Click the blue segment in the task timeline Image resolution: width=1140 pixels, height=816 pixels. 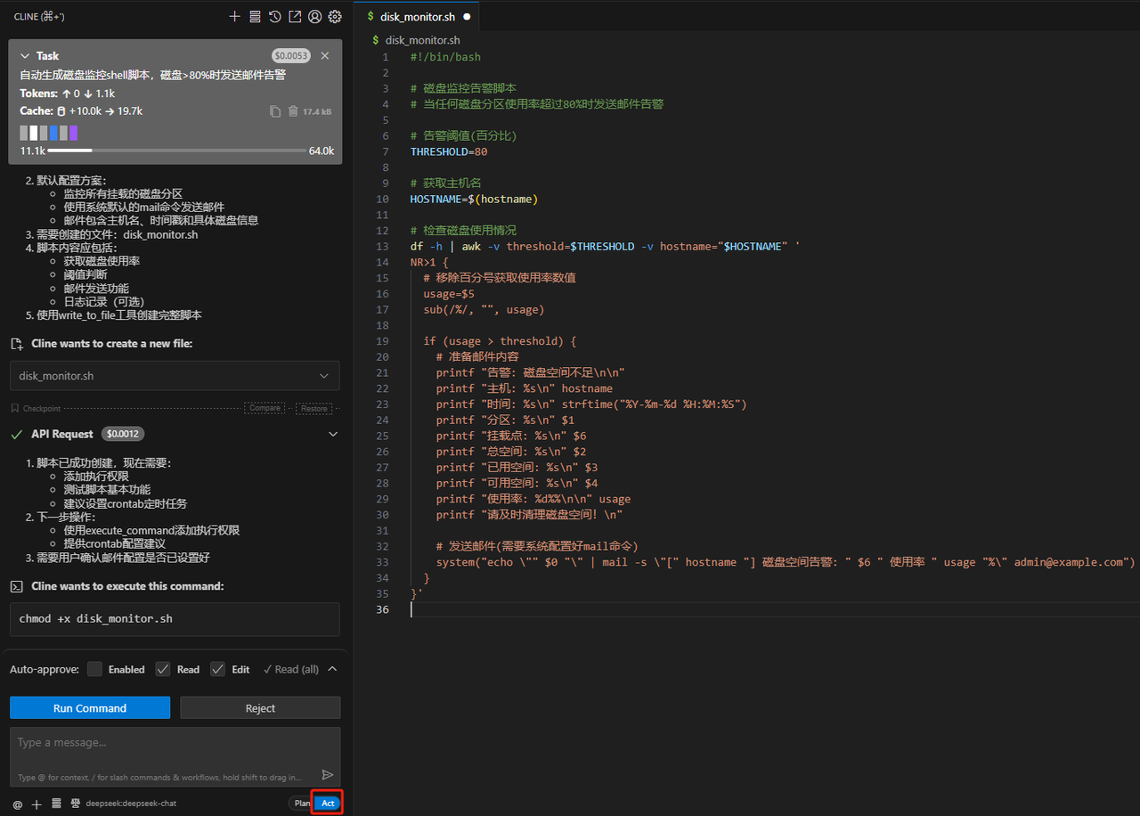click(53, 133)
